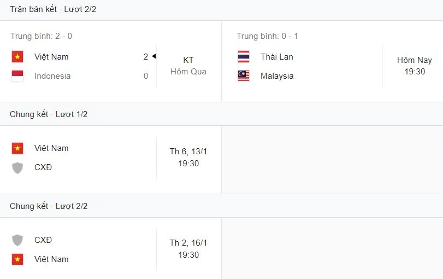Open the 'Hôm Nay 19:30' match time

(415, 66)
